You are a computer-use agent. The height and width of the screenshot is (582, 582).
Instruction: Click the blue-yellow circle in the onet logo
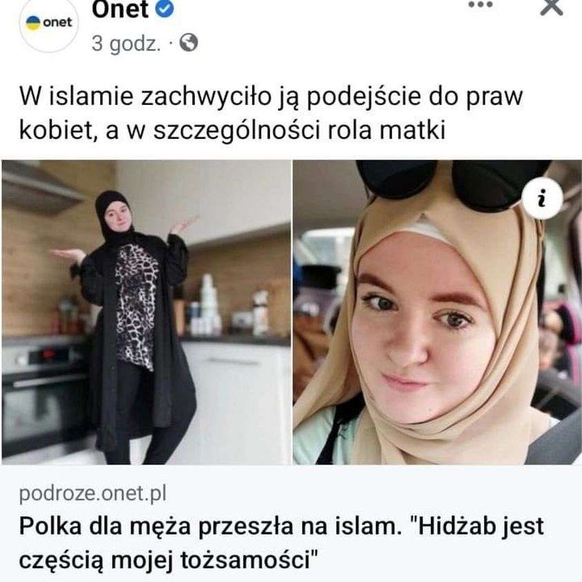coord(33,23)
